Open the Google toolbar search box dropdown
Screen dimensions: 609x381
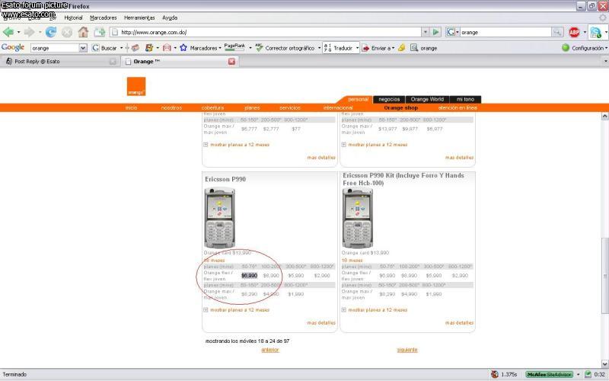pos(83,48)
